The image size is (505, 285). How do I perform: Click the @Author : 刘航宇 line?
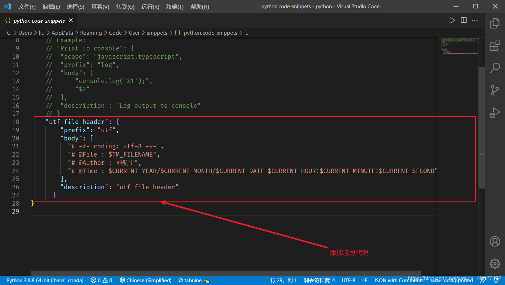[105, 163]
